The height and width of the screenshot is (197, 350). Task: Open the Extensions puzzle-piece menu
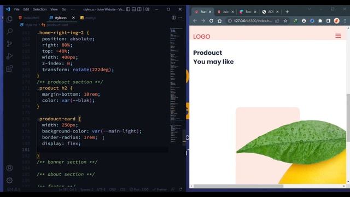click(320, 21)
